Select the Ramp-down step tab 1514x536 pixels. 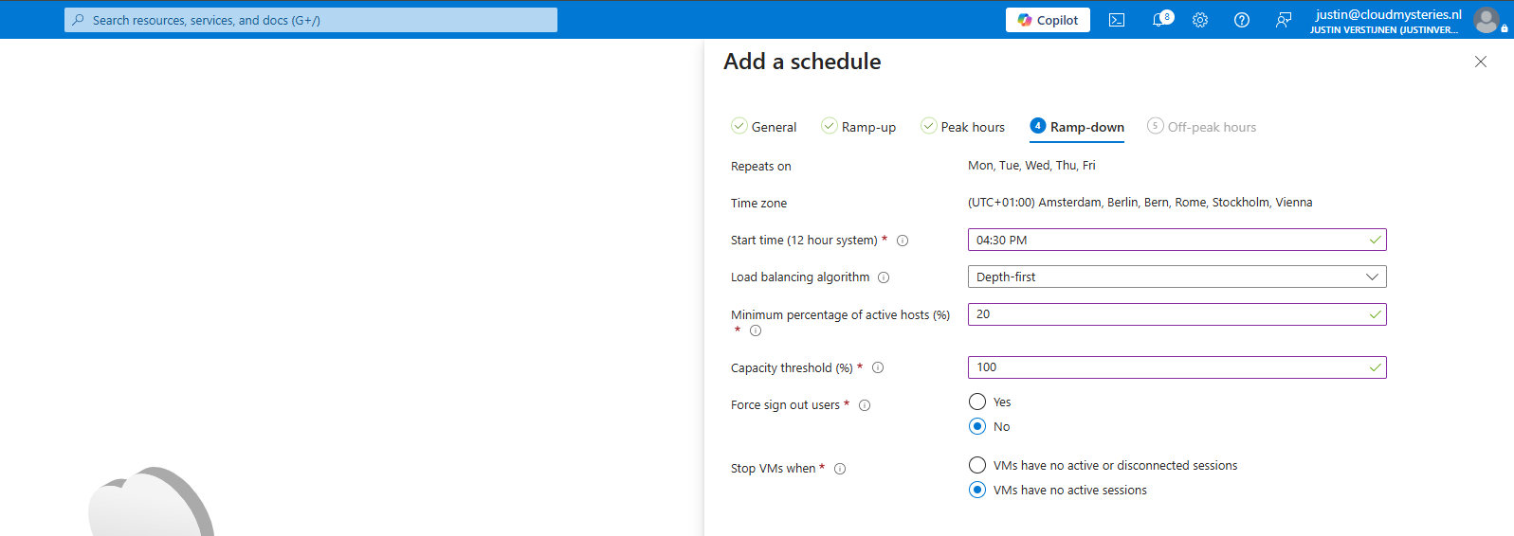[x=1077, y=127]
